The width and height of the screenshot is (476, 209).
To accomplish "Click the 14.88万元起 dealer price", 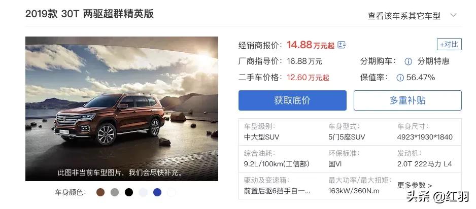I will pyautogui.click(x=311, y=45).
